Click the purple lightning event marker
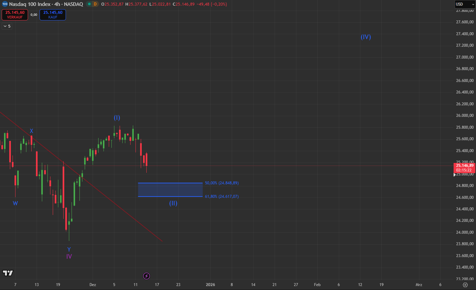The image size is (476, 290). pyautogui.click(x=147, y=276)
